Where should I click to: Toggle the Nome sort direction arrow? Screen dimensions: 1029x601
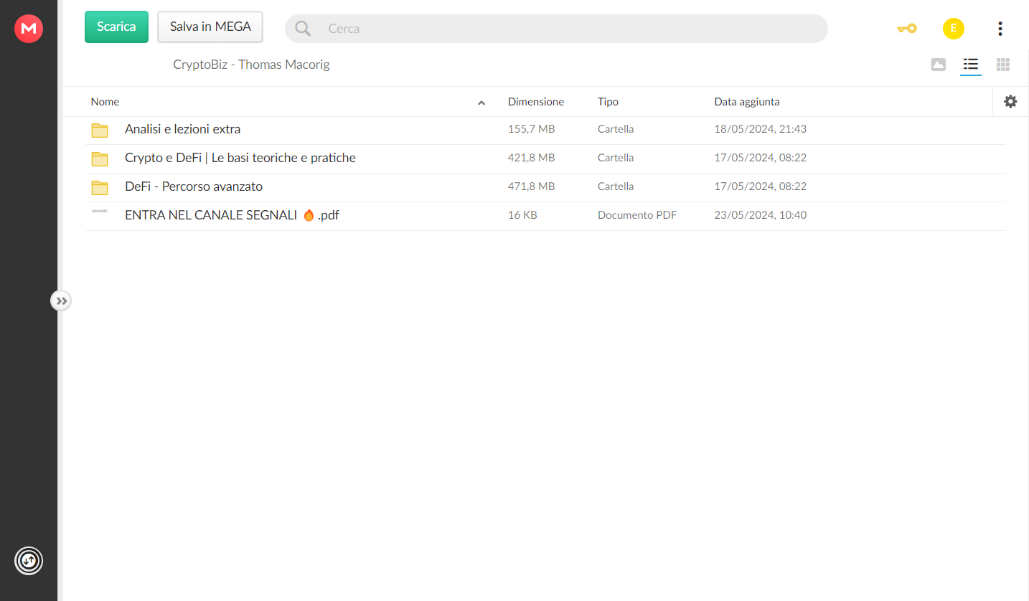coord(481,103)
